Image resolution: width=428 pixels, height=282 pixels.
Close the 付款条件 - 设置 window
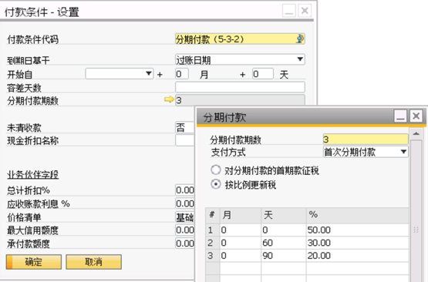[305, 11]
